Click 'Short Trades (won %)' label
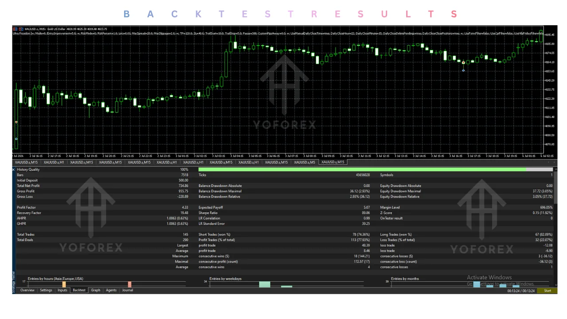The width and height of the screenshot is (567, 319). coord(214,234)
